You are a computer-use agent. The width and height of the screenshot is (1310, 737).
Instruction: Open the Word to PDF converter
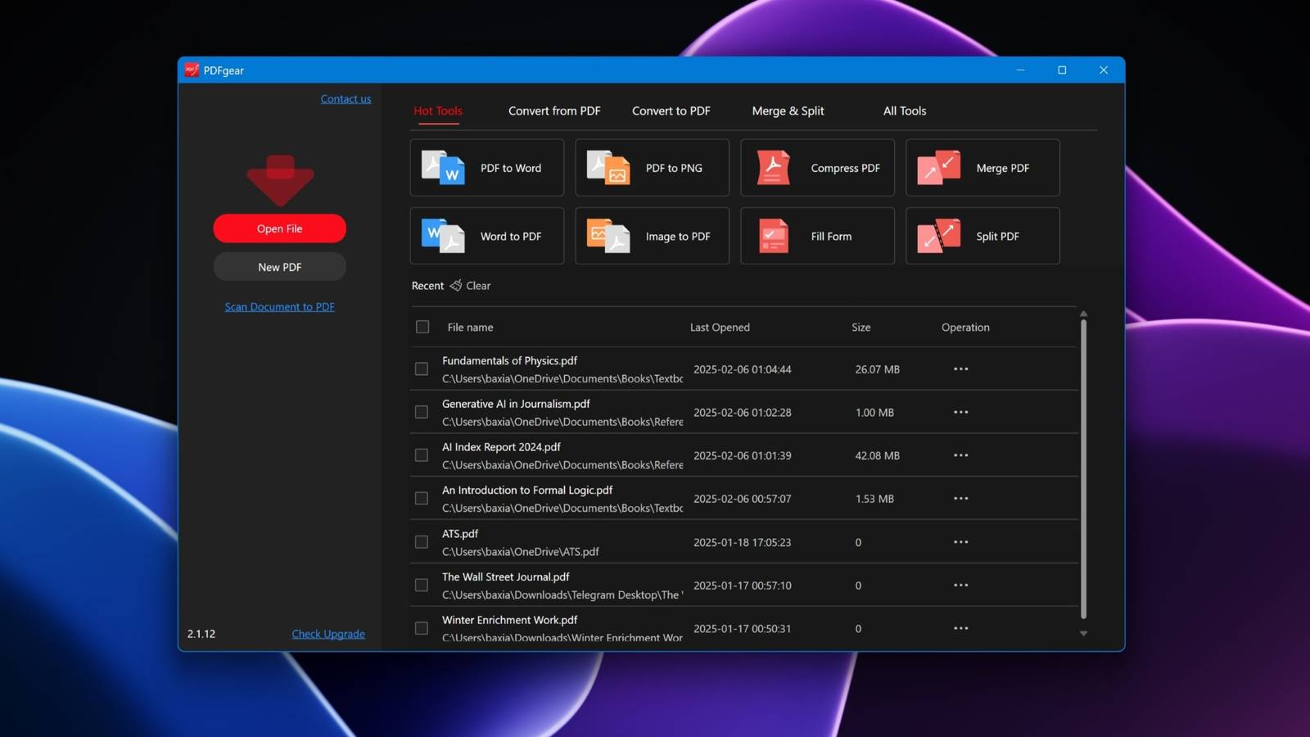(x=486, y=236)
